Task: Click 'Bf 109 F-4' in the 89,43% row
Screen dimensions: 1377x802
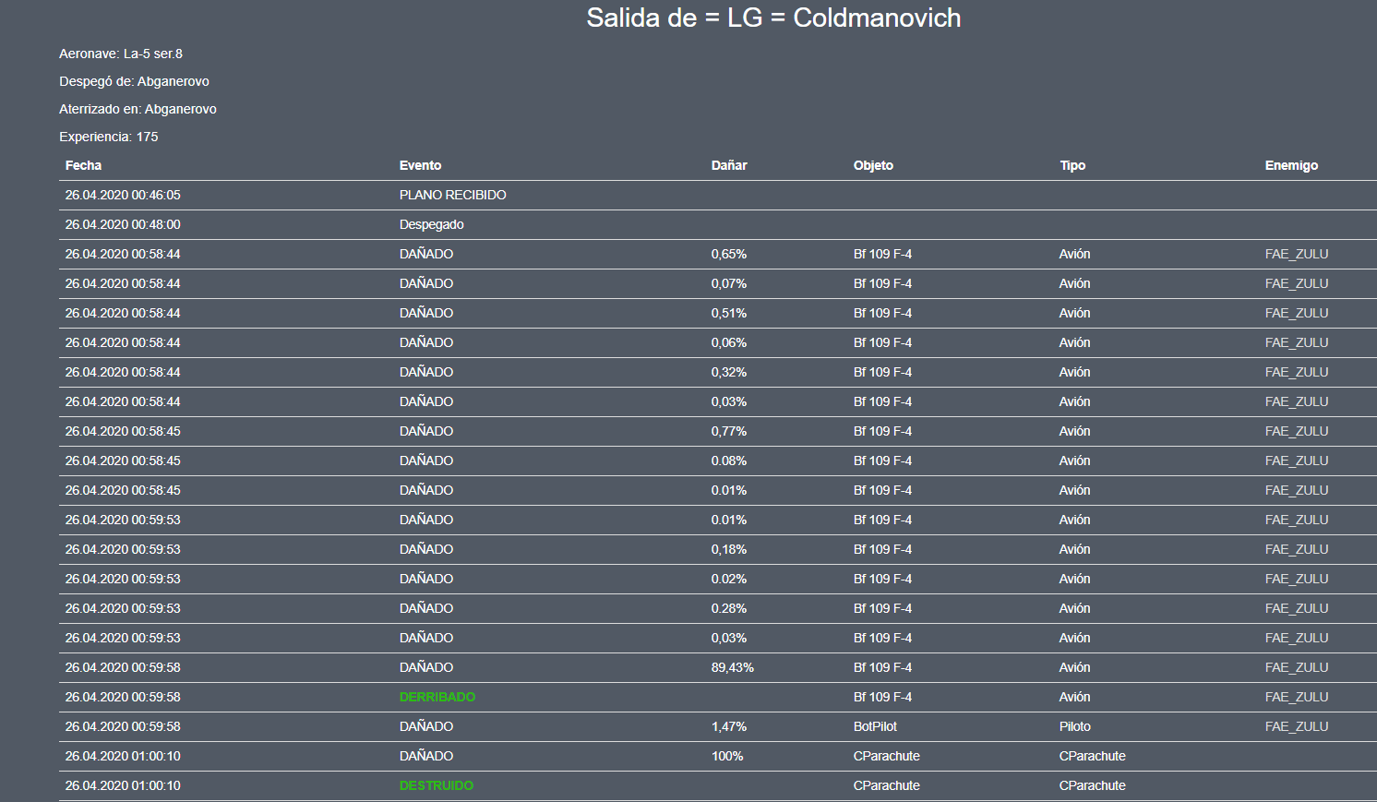Action: tap(882, 667)
